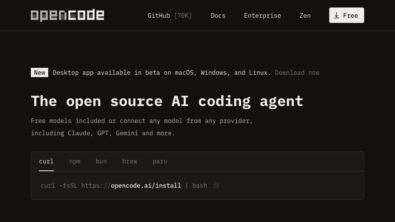Viewport: 395px width, 222px height.
Task: Click the line mentioning Claude, GPT, Gemini
Action: 103,133
